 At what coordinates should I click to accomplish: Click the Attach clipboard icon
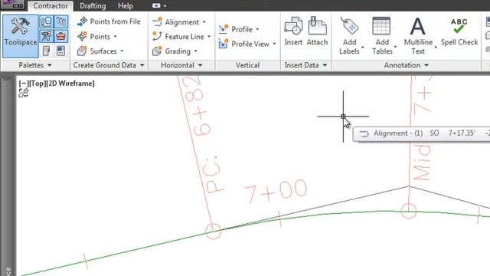click(317, 26)
